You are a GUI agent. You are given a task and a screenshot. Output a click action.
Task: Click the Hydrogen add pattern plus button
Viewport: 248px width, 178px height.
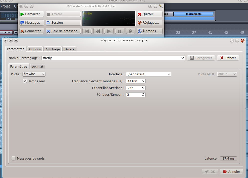click(16, 32)
